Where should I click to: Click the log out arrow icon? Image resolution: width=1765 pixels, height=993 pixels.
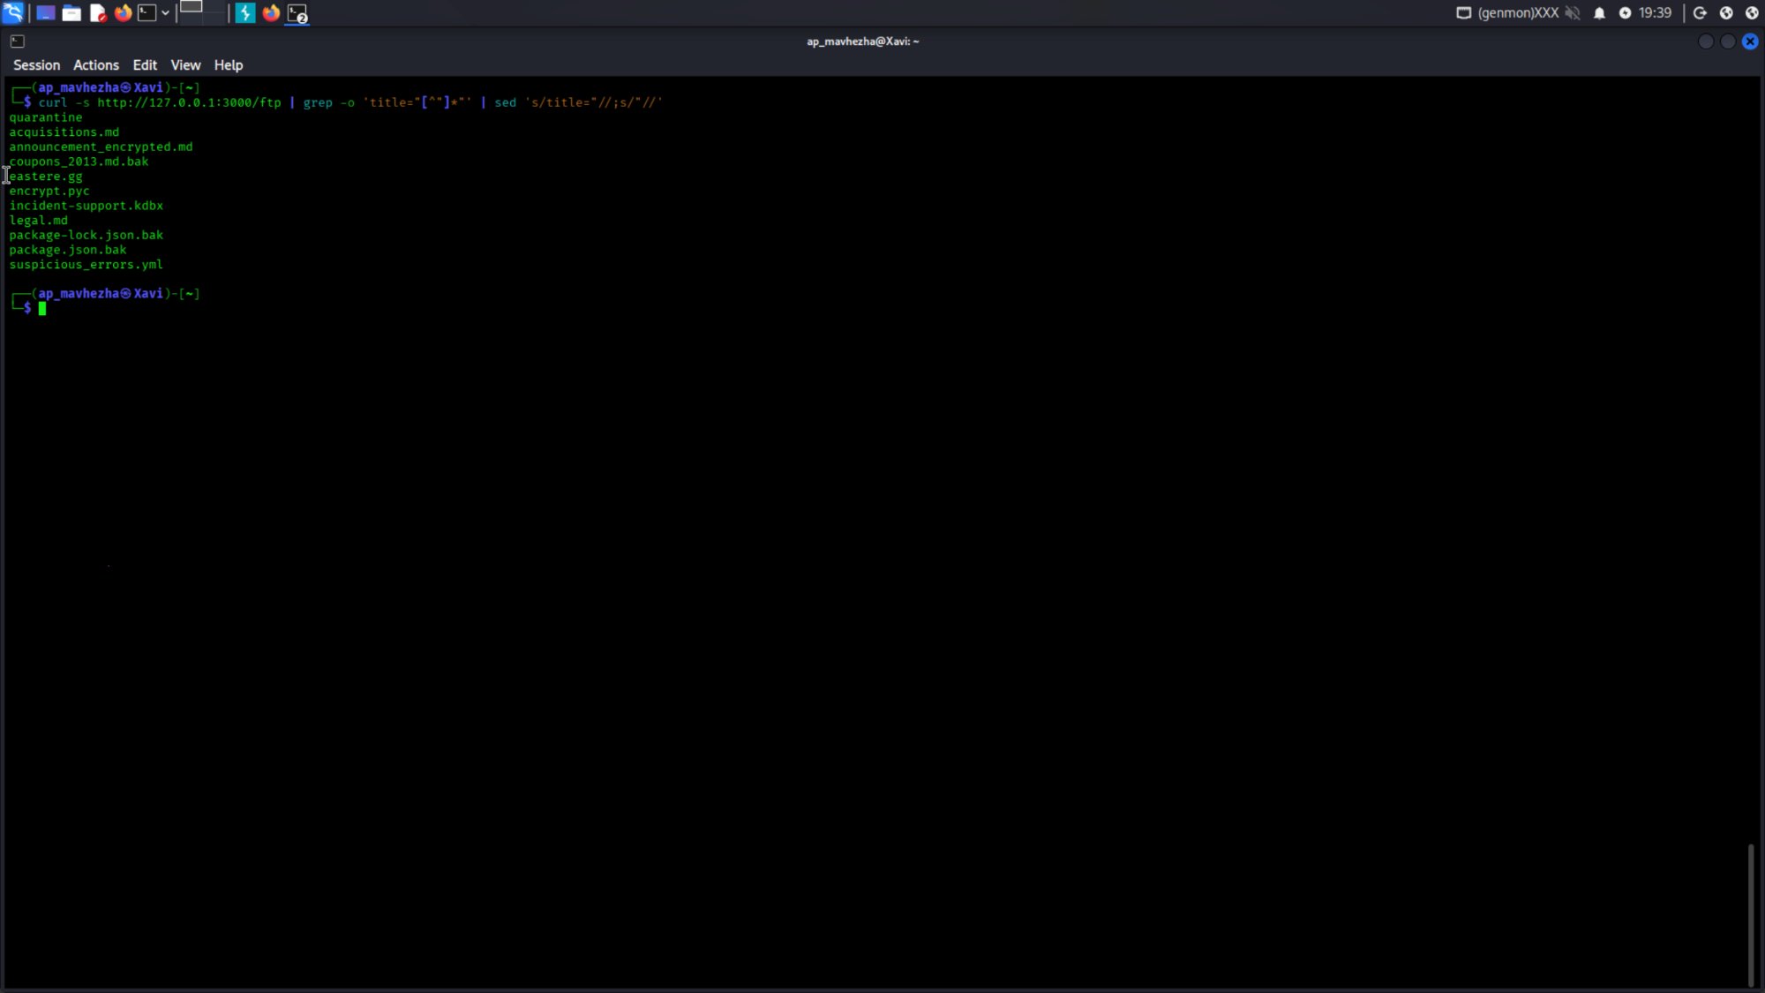(1700, 13)
